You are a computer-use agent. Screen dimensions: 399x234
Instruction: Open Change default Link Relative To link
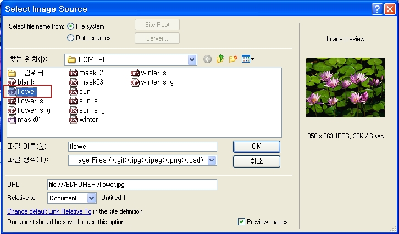[49, 211]
